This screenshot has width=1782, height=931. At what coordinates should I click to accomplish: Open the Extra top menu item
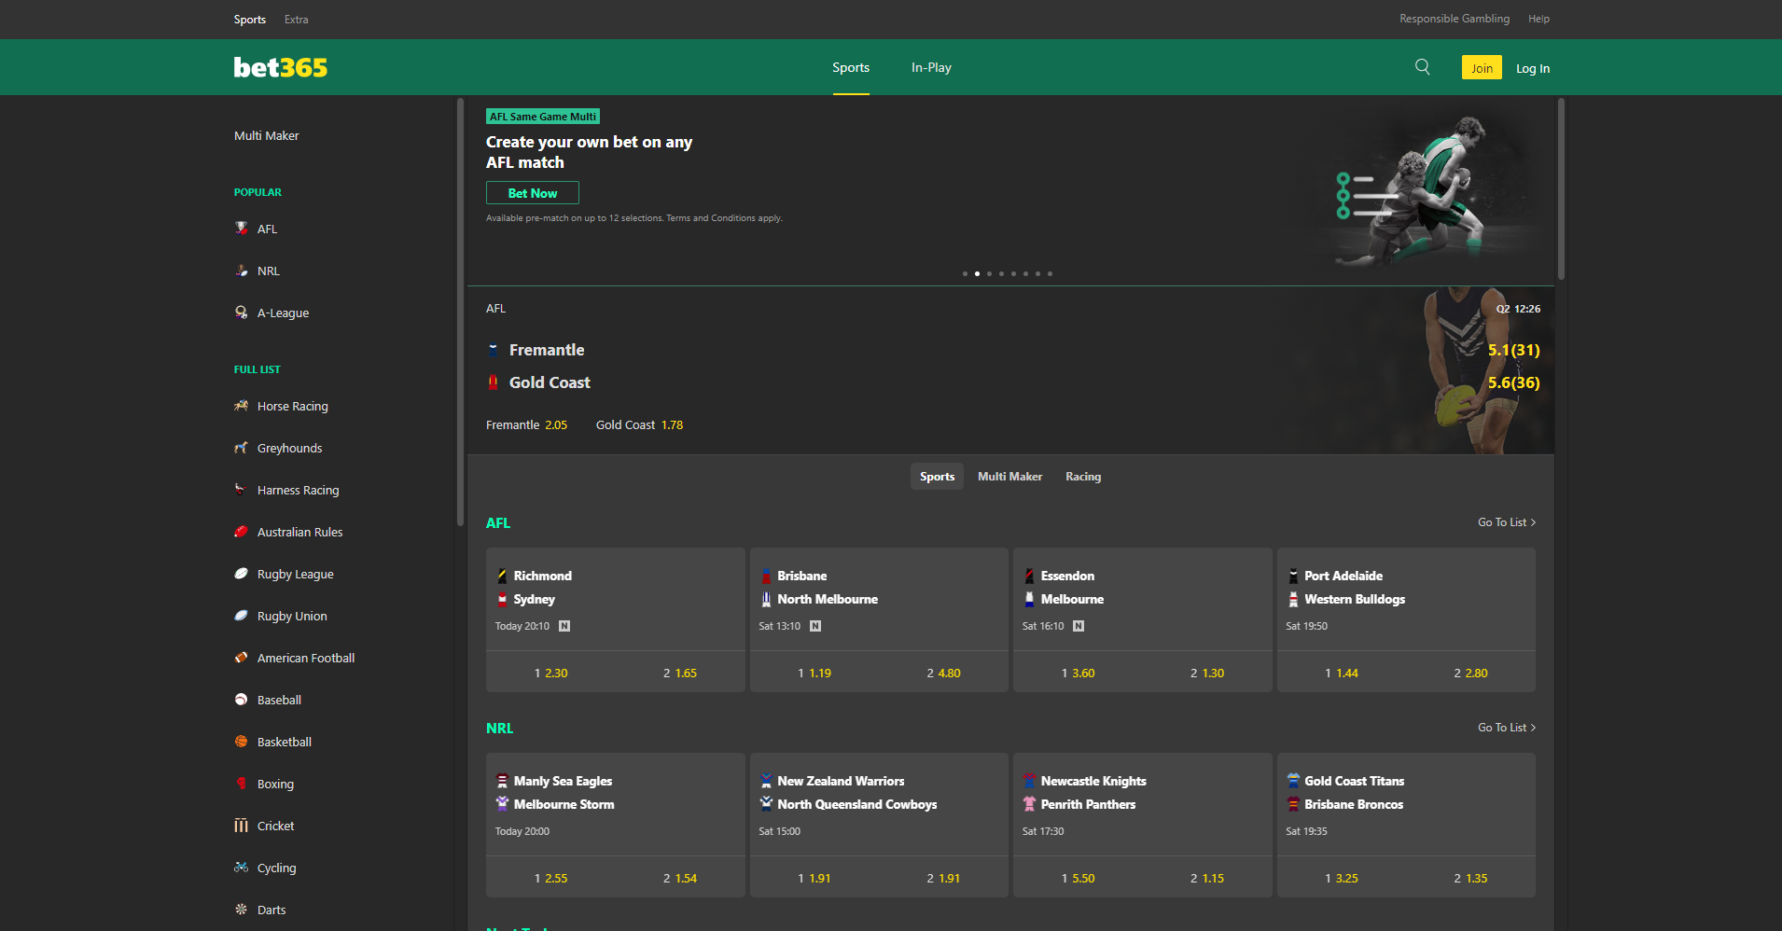click(x=296, y=20)
